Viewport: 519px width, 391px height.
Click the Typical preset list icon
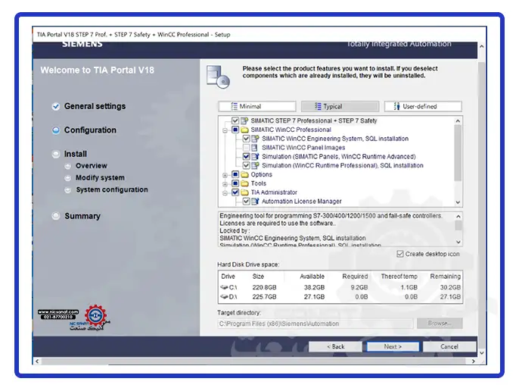[x=318, y=106]
